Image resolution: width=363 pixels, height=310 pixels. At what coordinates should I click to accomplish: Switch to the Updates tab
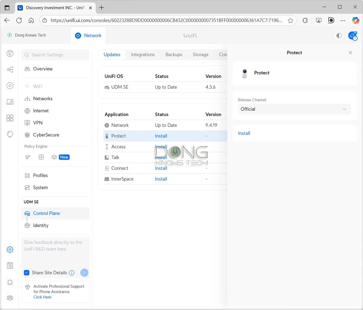pyautogui.click(x=112, y=54)
